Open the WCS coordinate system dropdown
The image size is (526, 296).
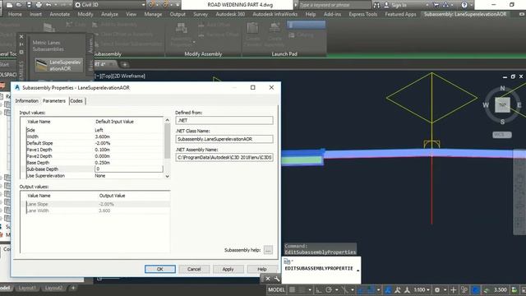click(502, 135)
